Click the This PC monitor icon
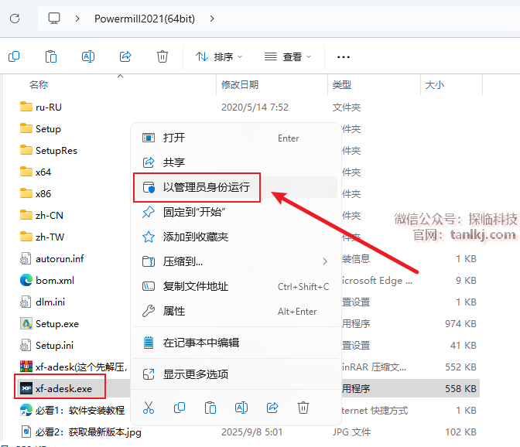 (x=54, y=19)
